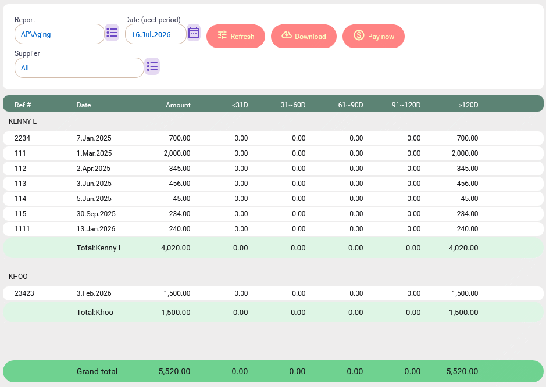
Task: Open the Report list icon
Action: tap(112, 33)
